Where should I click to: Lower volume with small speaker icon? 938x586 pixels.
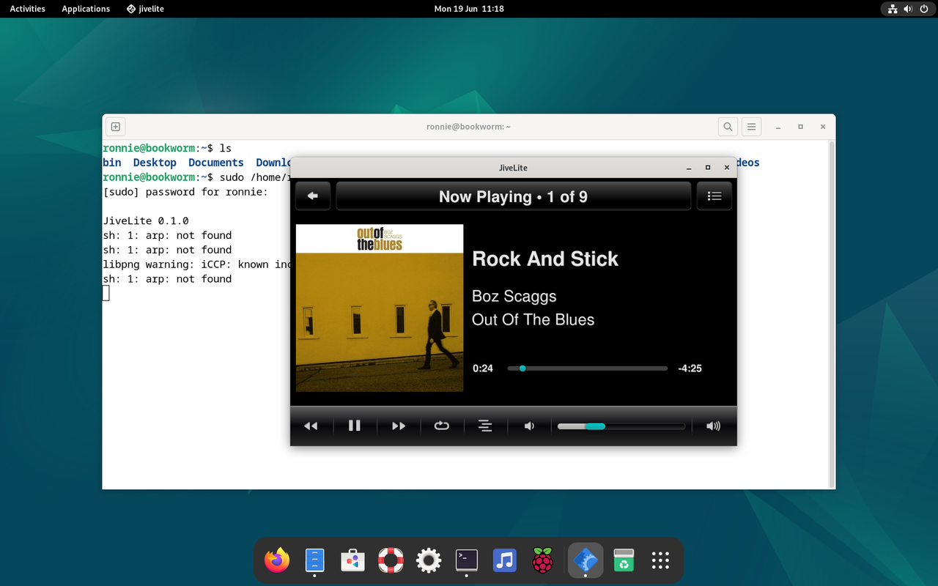(x=529, y=426)
